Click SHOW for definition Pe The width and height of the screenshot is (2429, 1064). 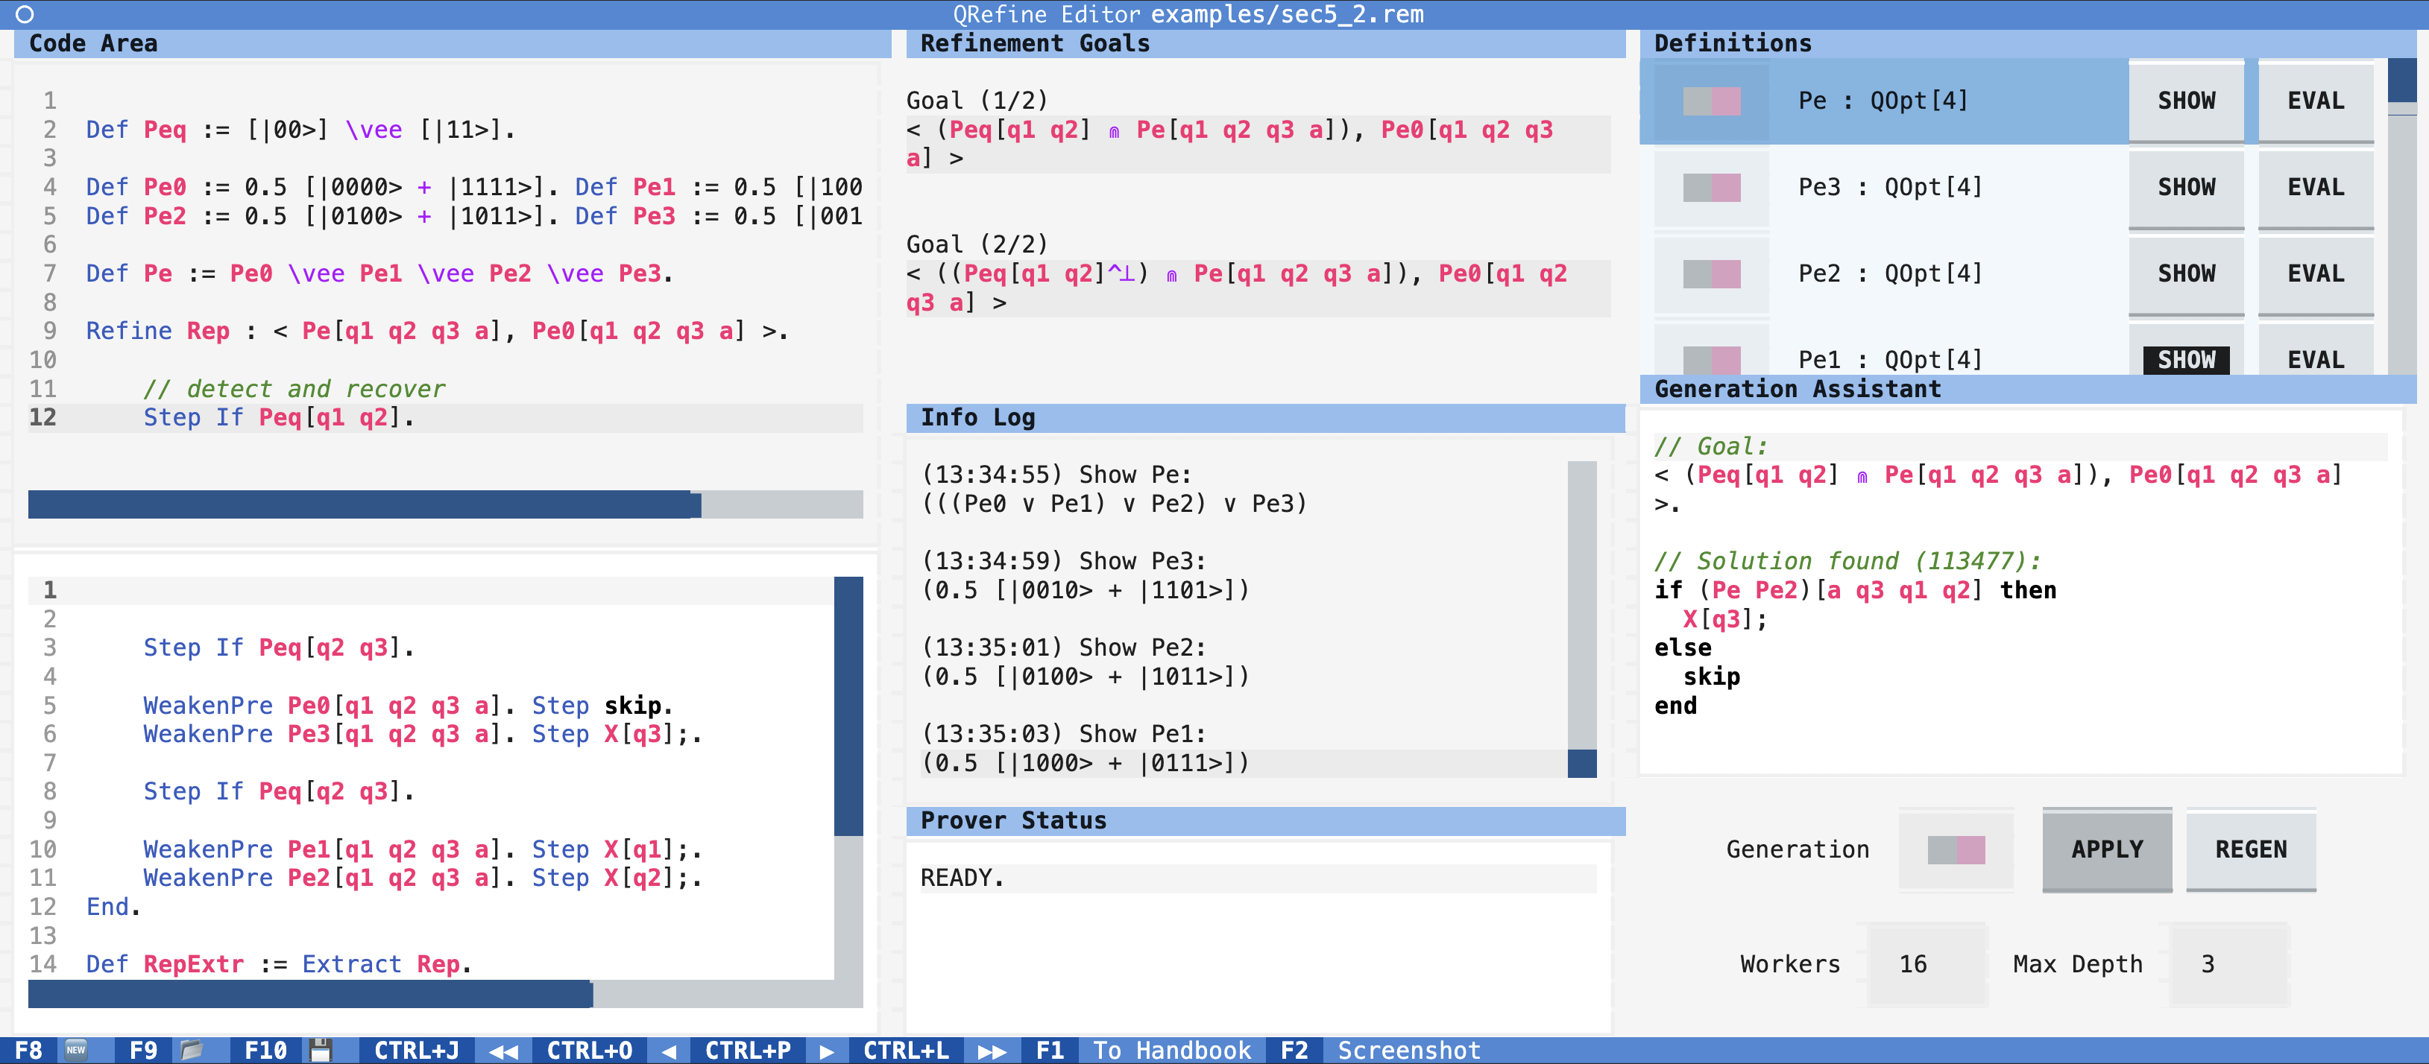[x=2187, y=101]
